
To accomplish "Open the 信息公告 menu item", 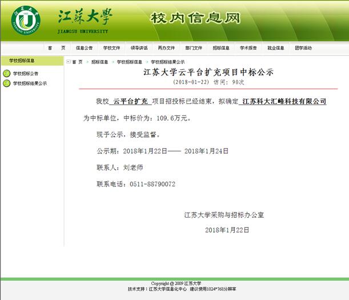I will point(84,48).
